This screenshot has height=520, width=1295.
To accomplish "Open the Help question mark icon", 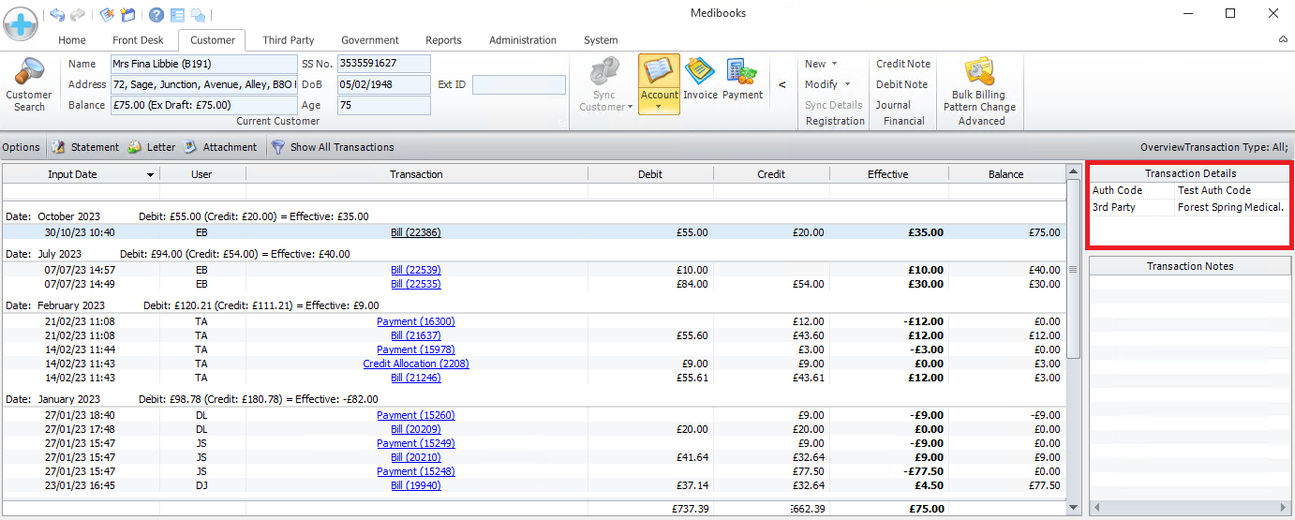I will pyautogui.click(x=156, y=15).
